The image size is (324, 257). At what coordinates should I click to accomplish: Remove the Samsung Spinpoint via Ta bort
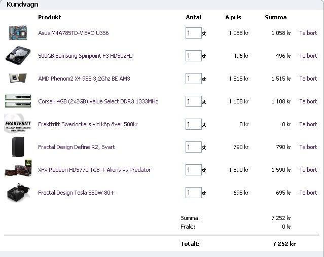pyautogui.click(x=308, y=56)
